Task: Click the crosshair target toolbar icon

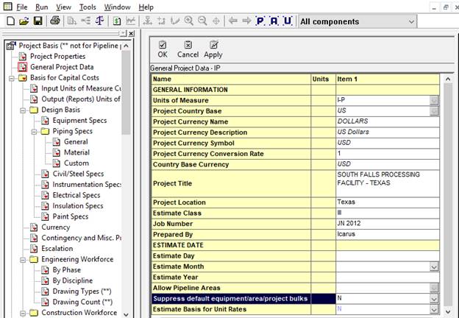Action: point(216,21)
